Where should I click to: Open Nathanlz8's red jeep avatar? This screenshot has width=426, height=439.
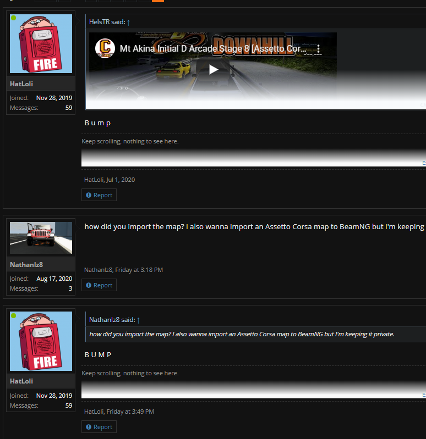41,238
